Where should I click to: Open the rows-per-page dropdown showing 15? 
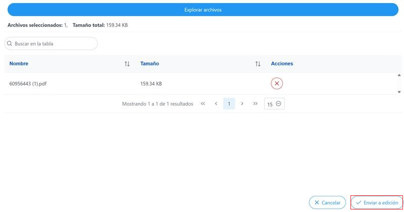point(274,104)
